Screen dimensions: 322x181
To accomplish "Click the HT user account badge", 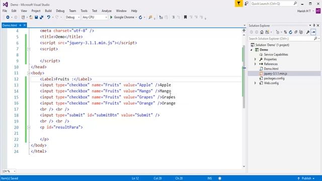I will click(318, 11).
